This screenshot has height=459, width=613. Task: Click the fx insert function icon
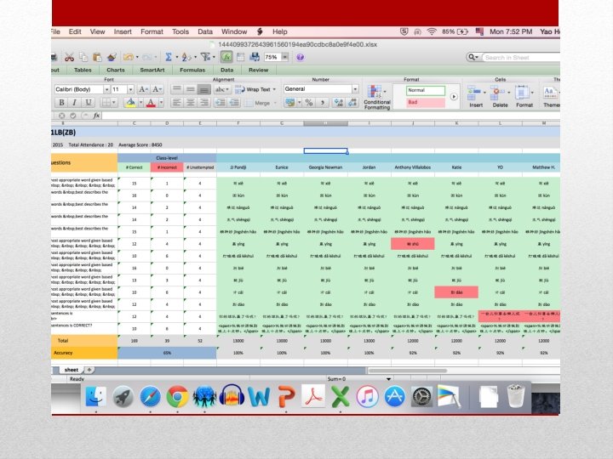coord(96,116)
